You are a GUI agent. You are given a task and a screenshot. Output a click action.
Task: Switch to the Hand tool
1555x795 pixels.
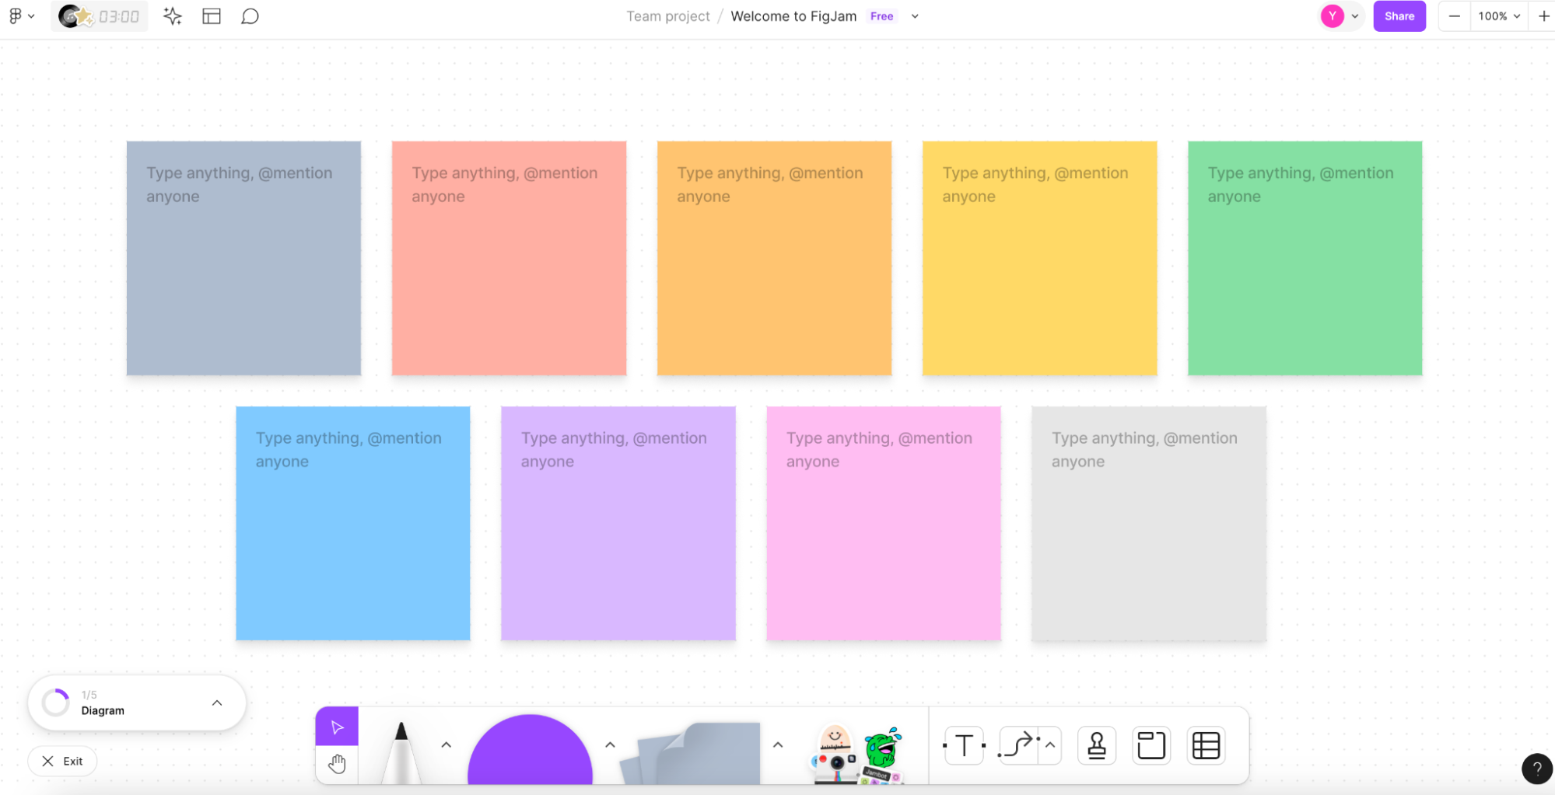point(337,764)
